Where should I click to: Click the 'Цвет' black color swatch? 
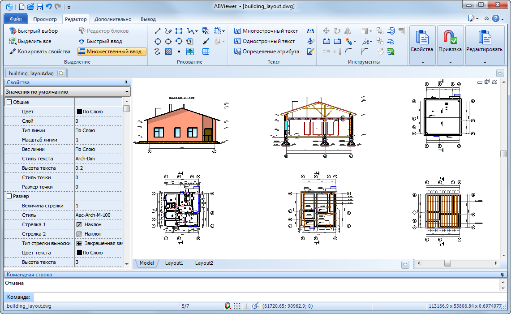(79, 112)
